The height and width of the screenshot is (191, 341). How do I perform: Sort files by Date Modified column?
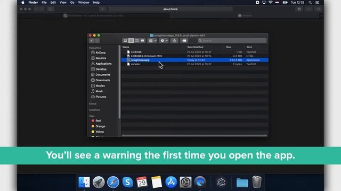click(196, 47)
